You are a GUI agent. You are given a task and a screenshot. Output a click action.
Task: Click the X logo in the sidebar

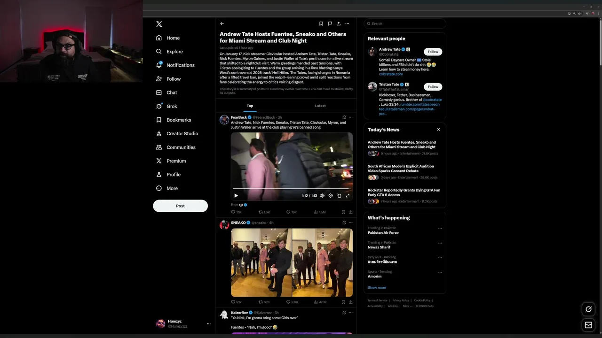(159, 24)
